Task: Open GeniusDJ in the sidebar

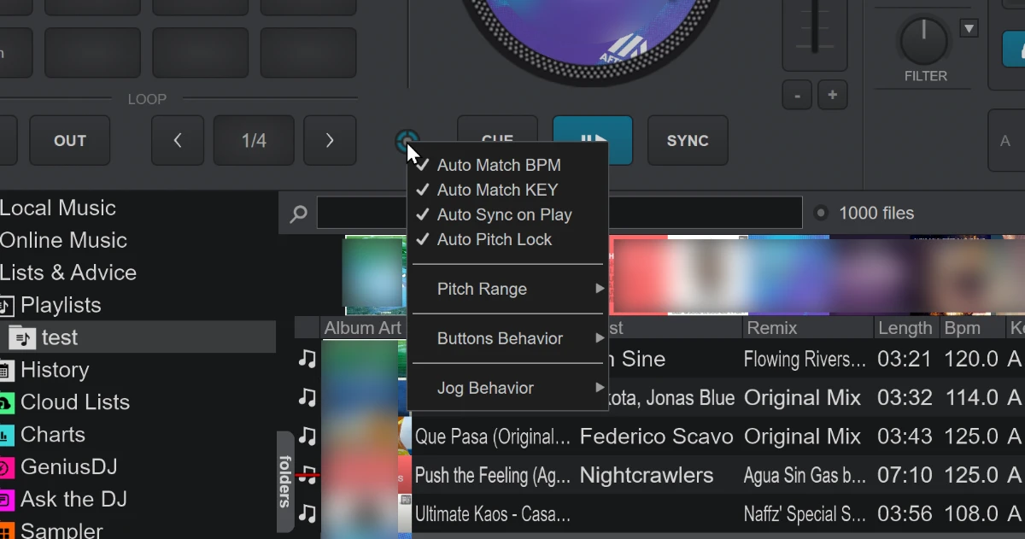Action: coord(68,467)
